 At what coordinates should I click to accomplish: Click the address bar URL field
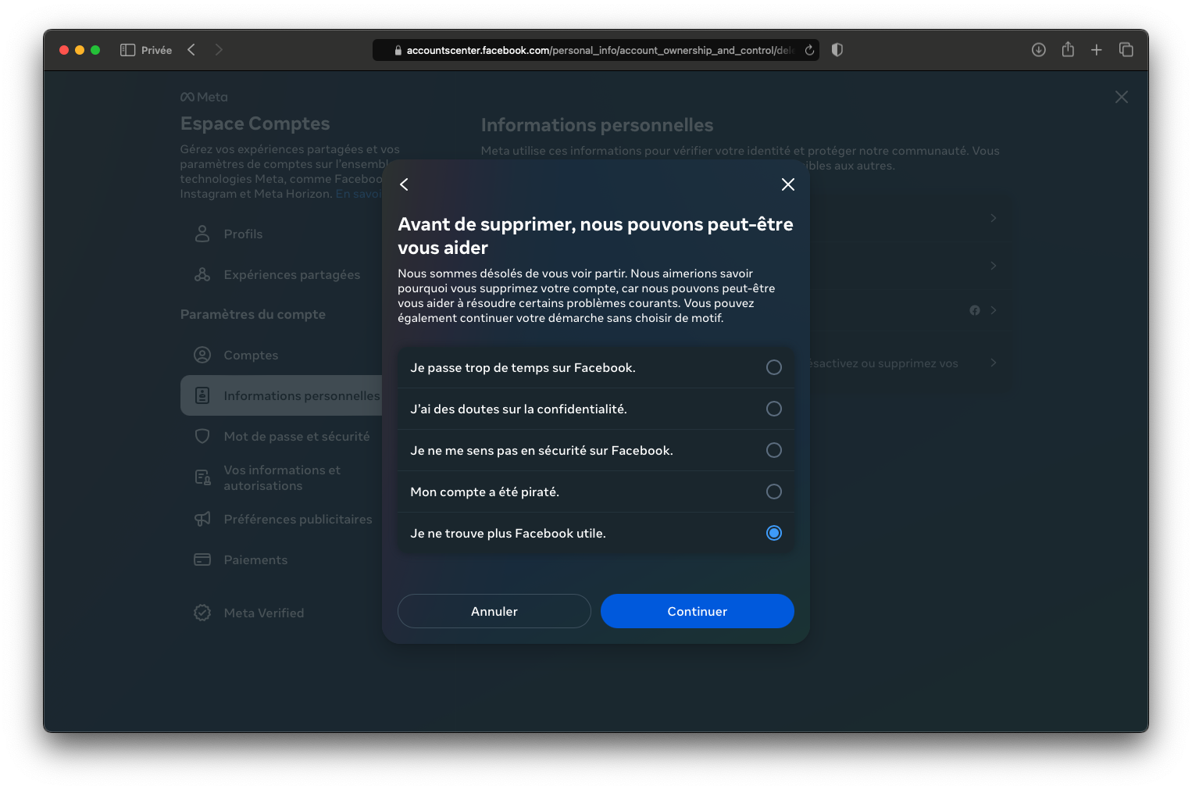(x=596, y=50)
